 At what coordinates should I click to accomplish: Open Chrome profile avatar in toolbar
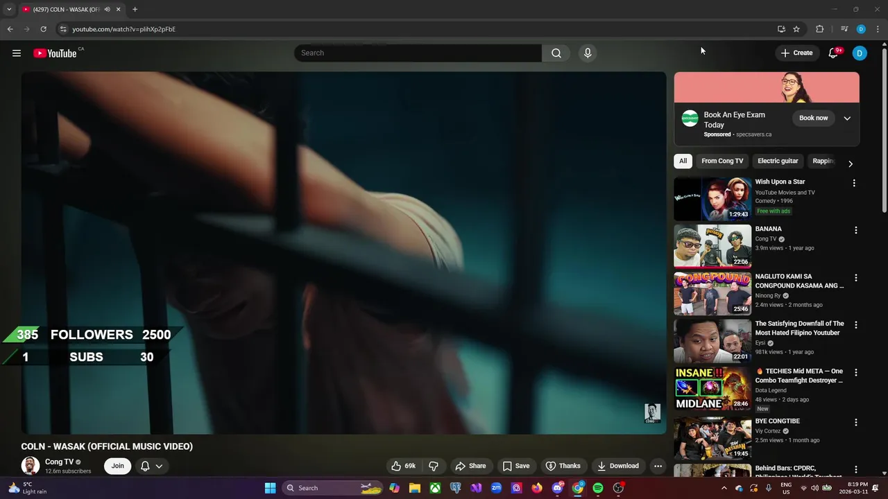click(x=861, y=29)
